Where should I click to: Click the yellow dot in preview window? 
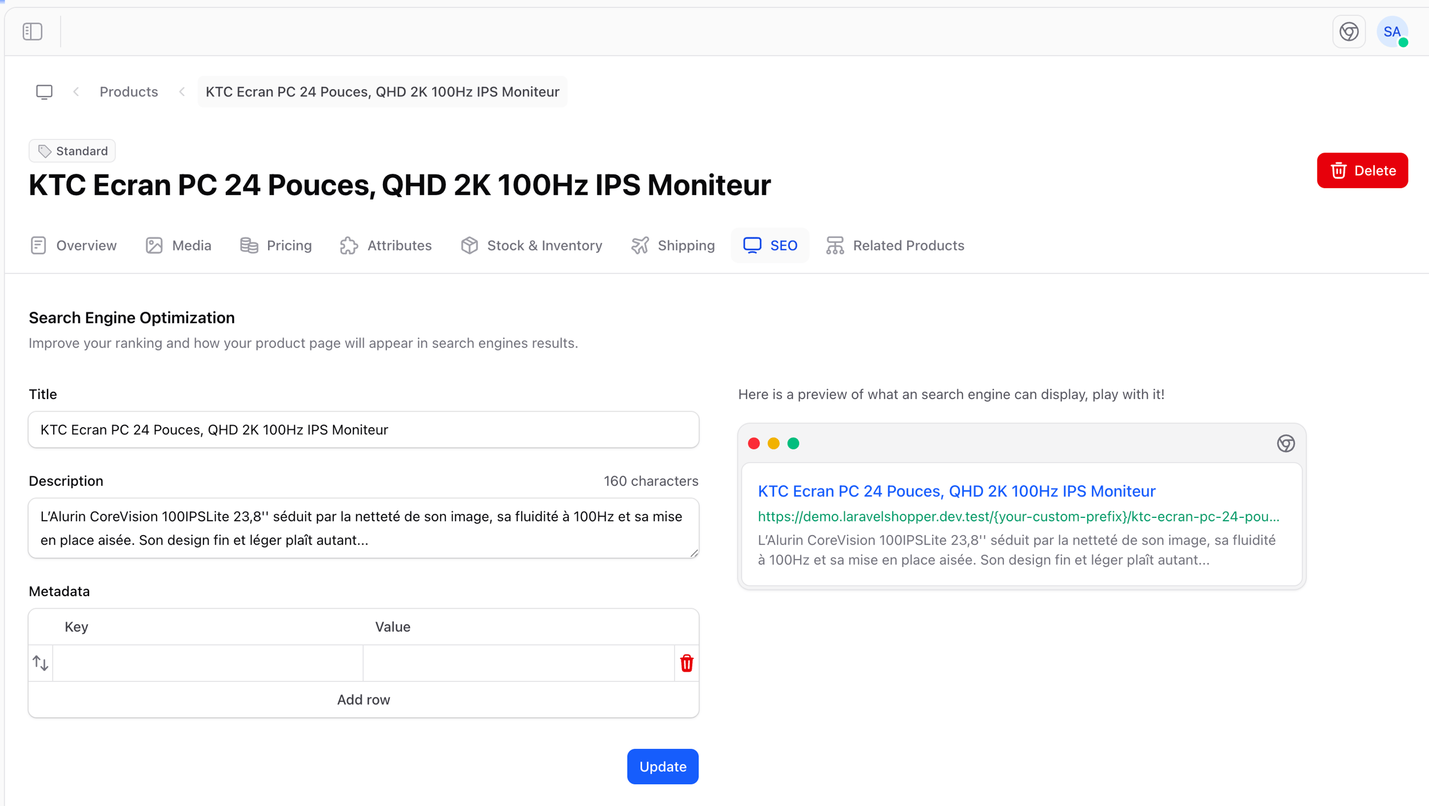[773, 444]
